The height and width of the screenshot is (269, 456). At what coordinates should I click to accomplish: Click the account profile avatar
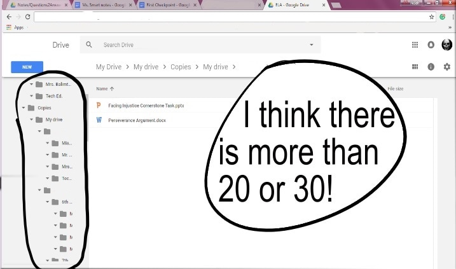point(446,45)
